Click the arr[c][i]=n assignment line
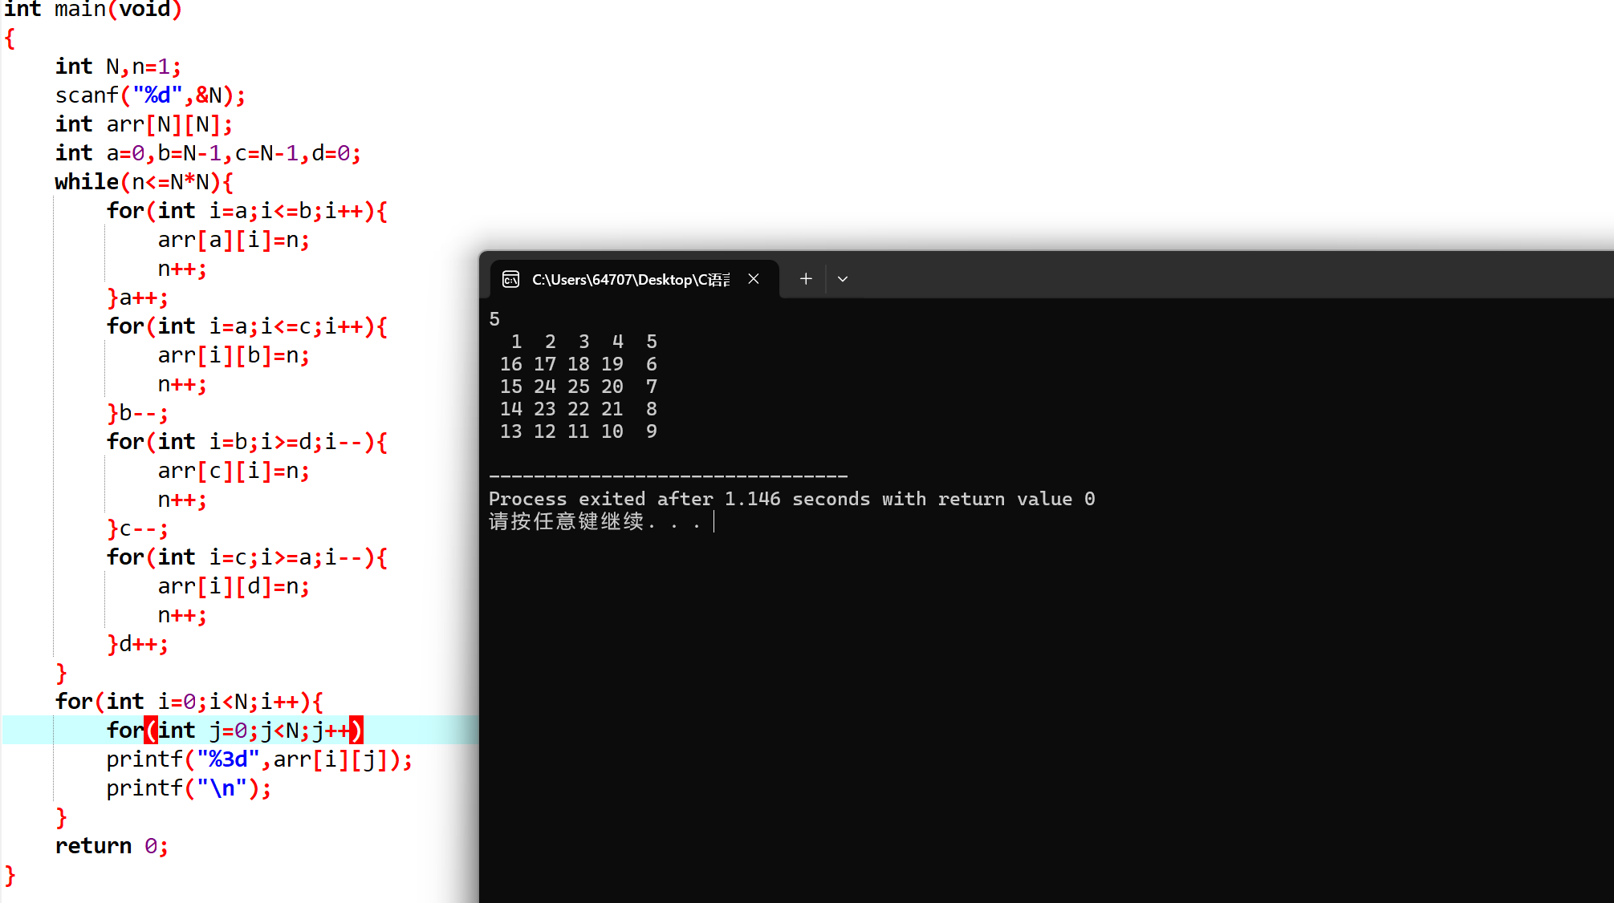The width and height of the screenshot is (1614, 903). tap(234, 471)
